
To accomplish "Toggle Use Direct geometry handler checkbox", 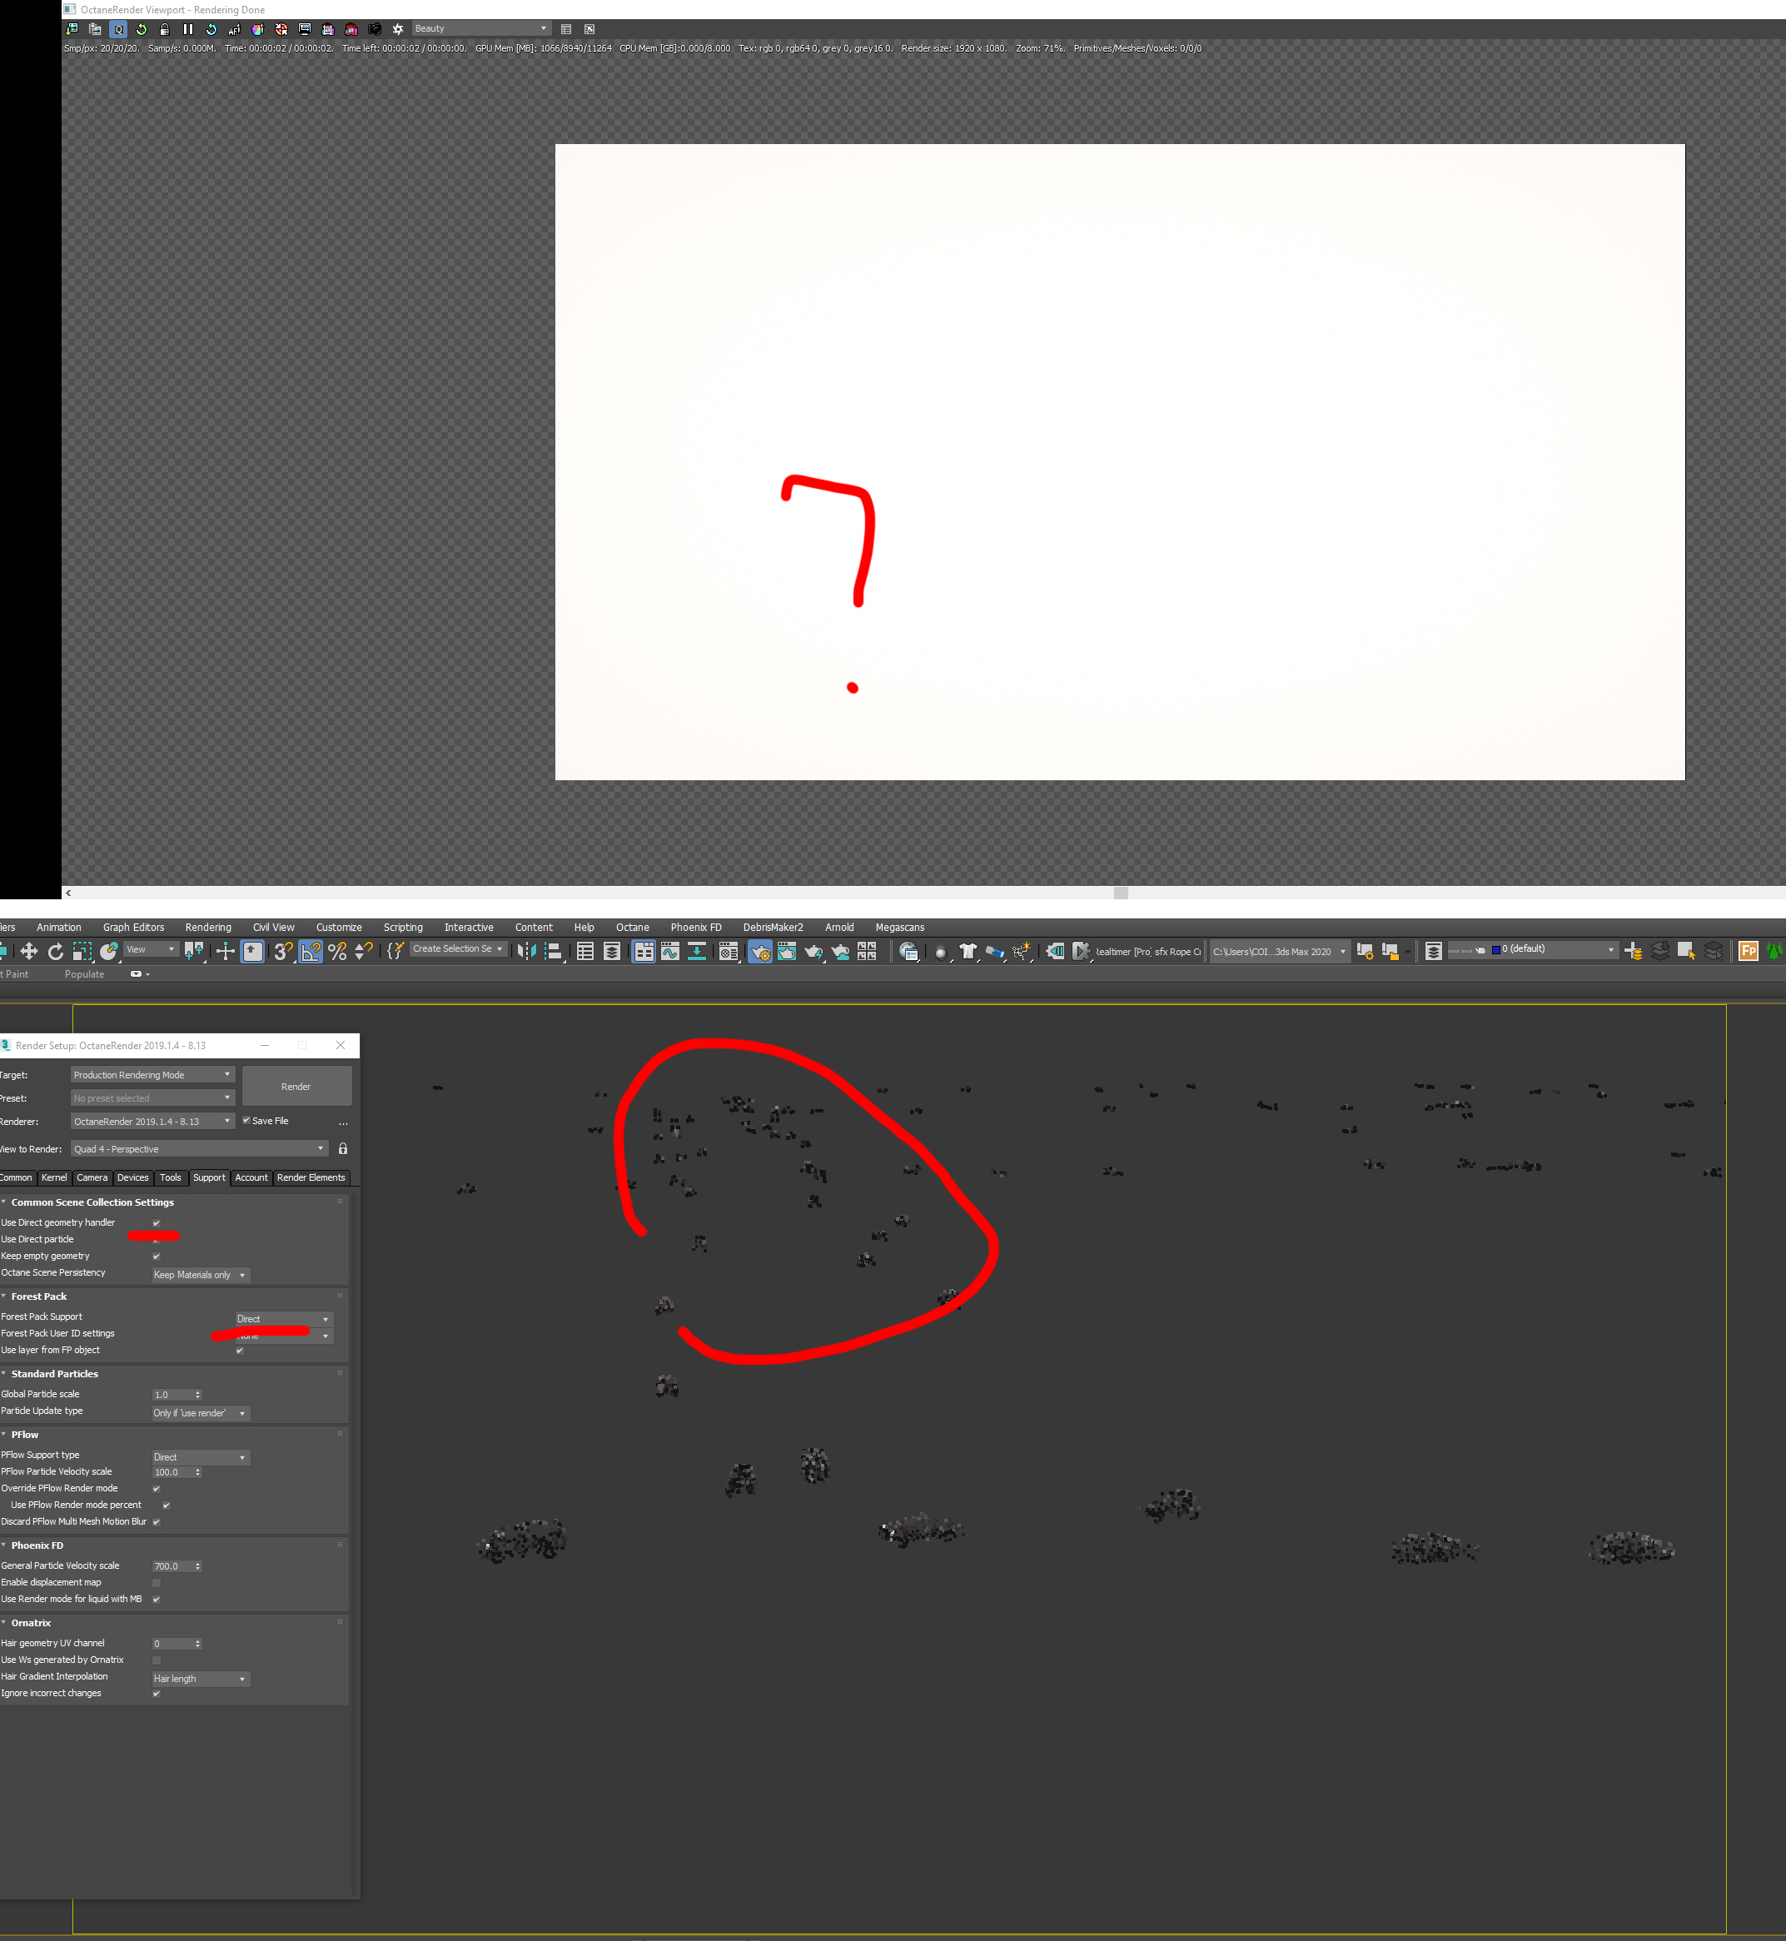I will tap(157, 1222).
